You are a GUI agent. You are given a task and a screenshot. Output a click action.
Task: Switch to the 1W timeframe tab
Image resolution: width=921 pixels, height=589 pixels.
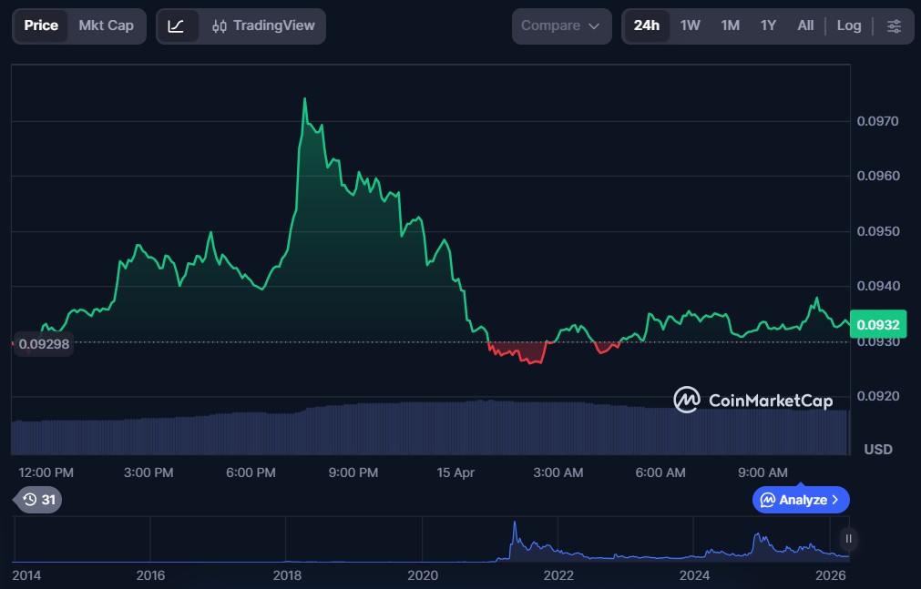(x=690, y=25)
